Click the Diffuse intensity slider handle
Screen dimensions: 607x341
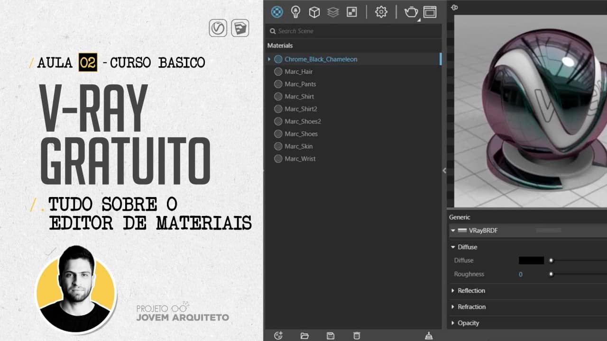[x=551, y=260]
